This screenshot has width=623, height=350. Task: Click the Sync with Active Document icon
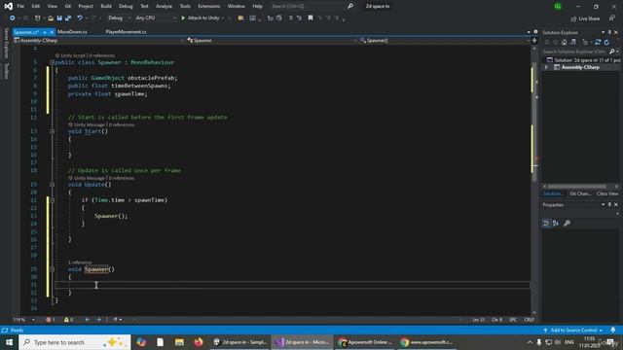point(598,42)
